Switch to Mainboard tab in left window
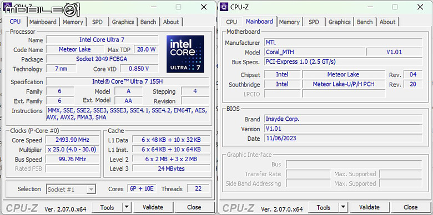The height and width of the screenshot is (215, 433). click(x=43, y=22)
